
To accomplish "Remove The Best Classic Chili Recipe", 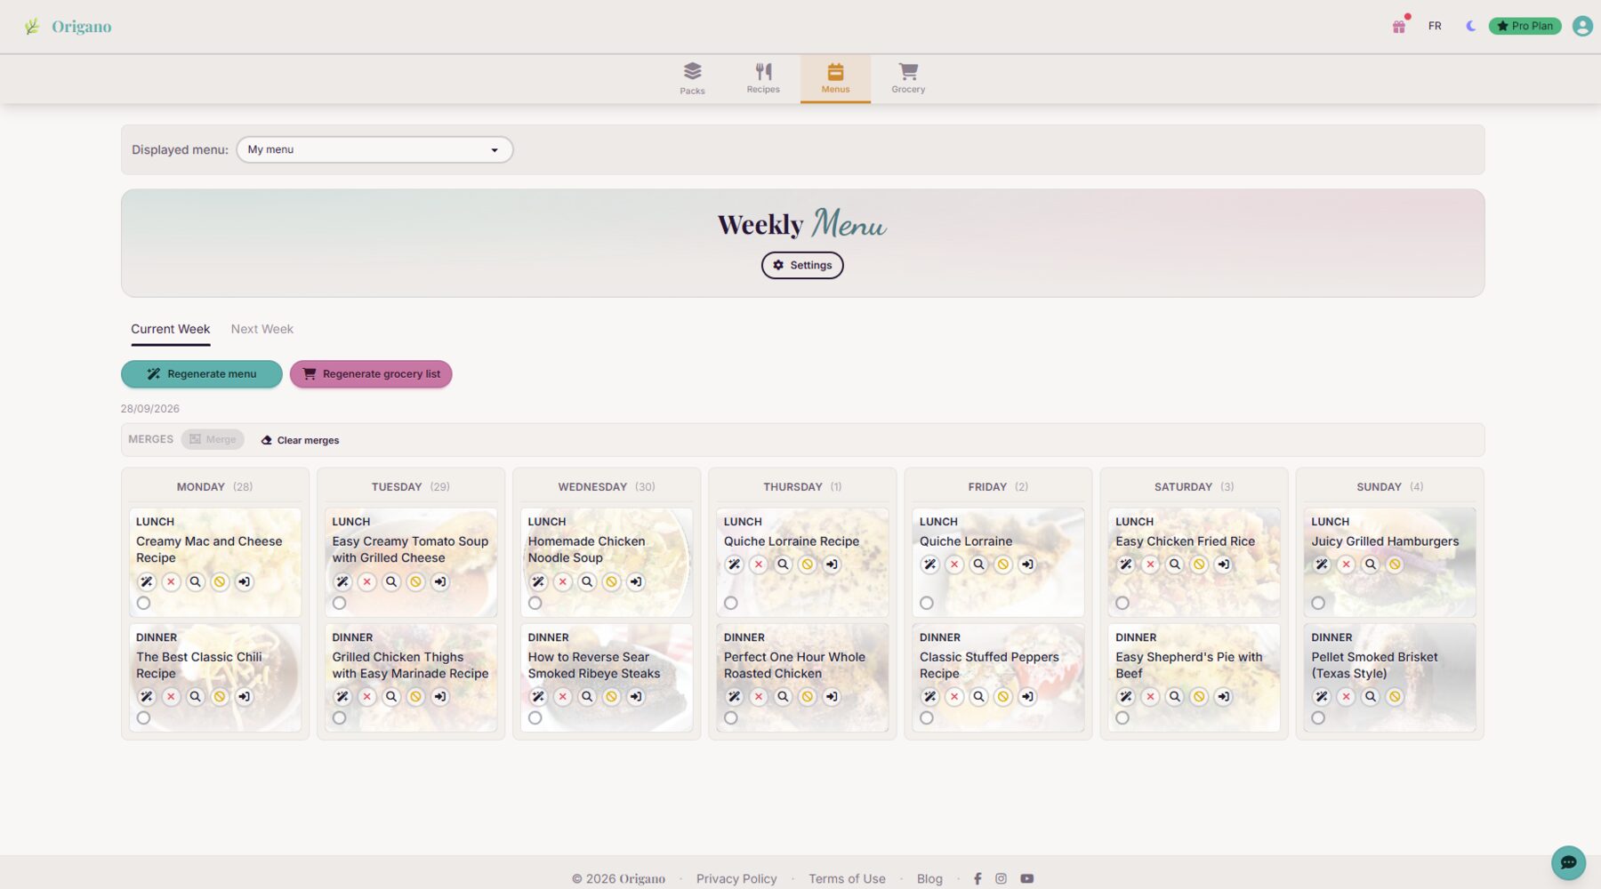I will pyautogui.click(x=171, y=697).
